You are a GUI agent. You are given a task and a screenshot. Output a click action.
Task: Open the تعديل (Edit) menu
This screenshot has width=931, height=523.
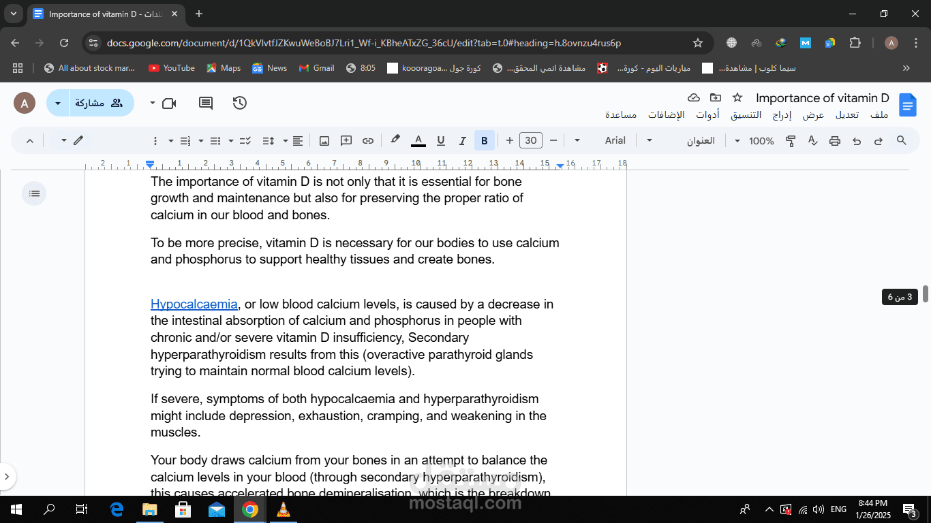[x=847, y=115]
